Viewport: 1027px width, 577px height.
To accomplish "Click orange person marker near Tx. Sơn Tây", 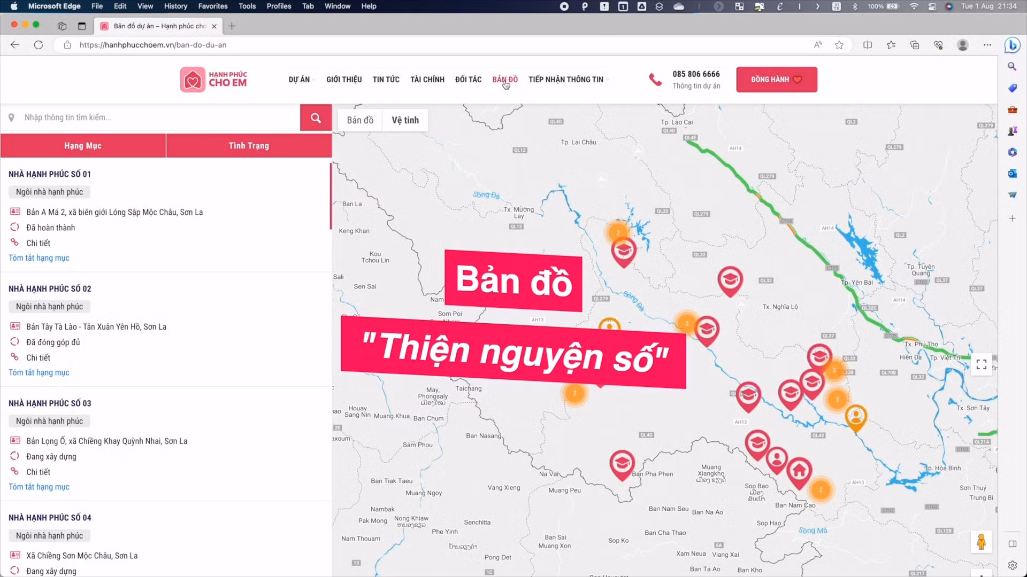I will tap(856, 417).
